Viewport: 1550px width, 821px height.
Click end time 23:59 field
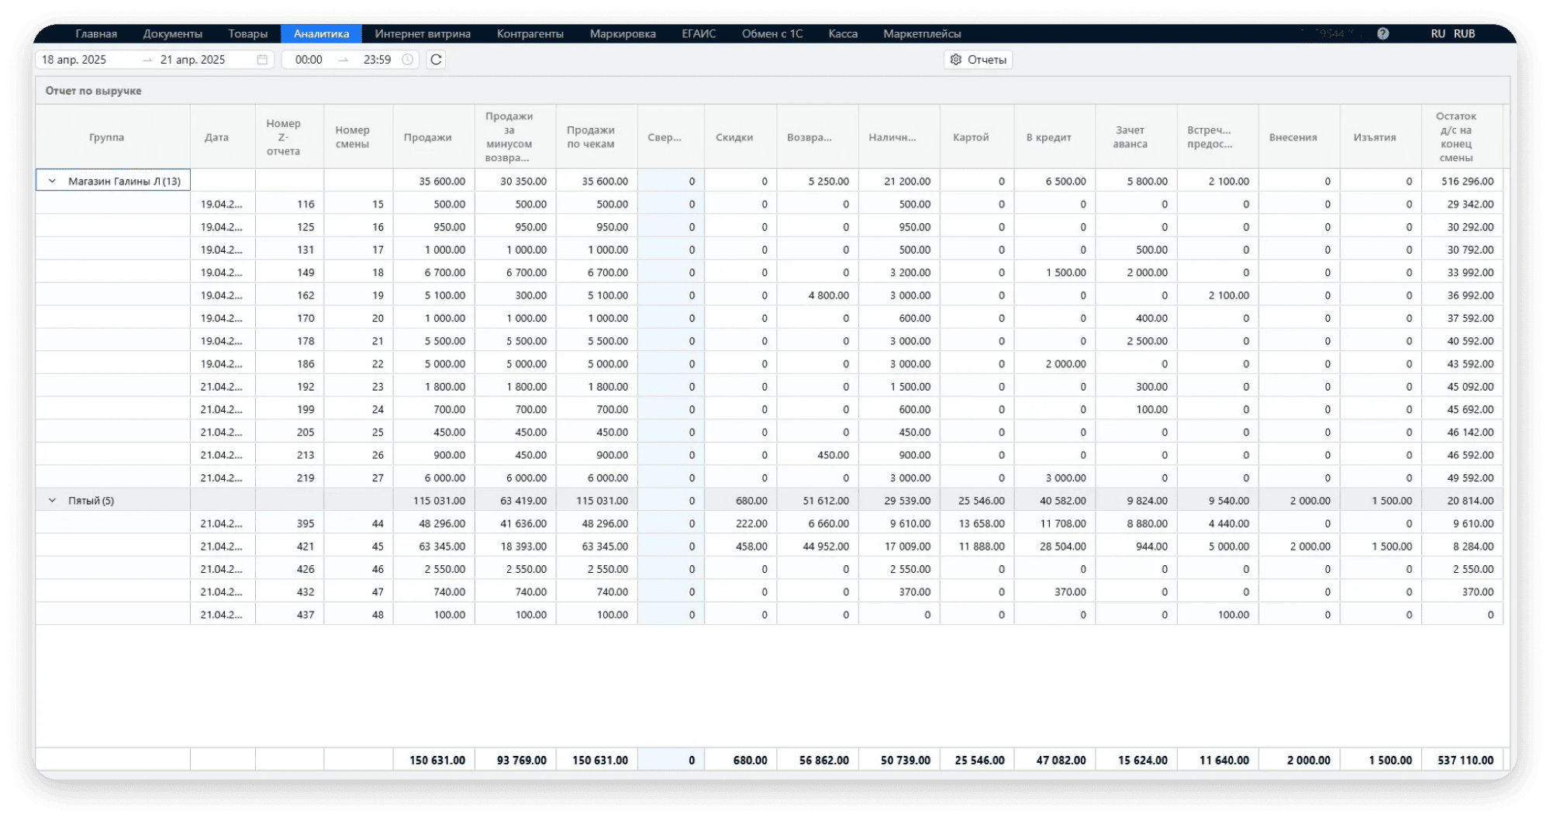click(377, 60)
